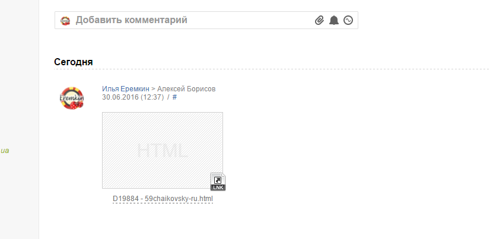The width and height of the screenshot is (490, 239).
Task: Click the recipient name Алексей Борисов
Action: pos(186,89)
